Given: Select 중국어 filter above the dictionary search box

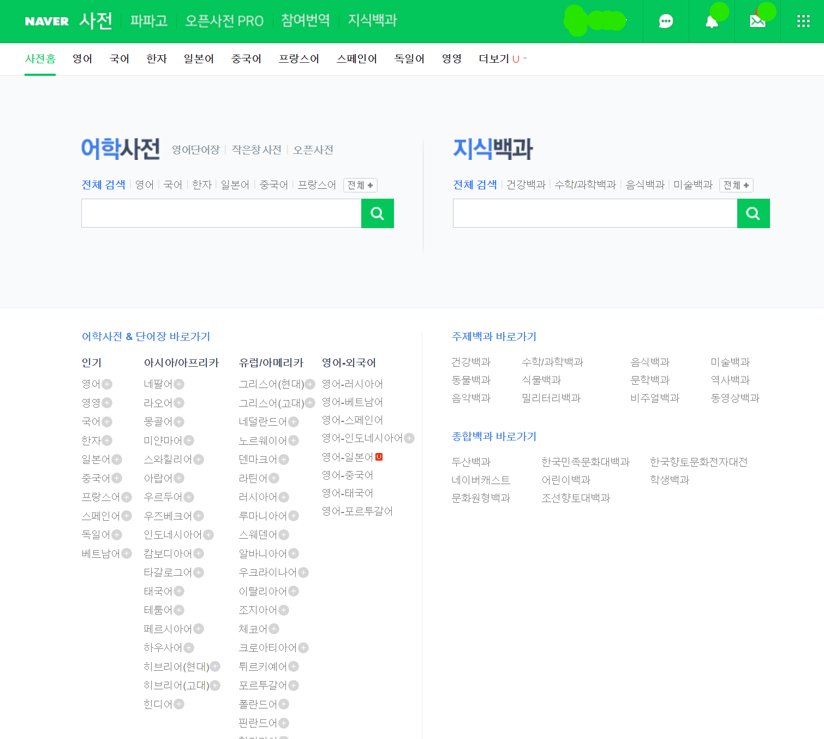Looking at the screenshot, I should (x=274, y=185).
